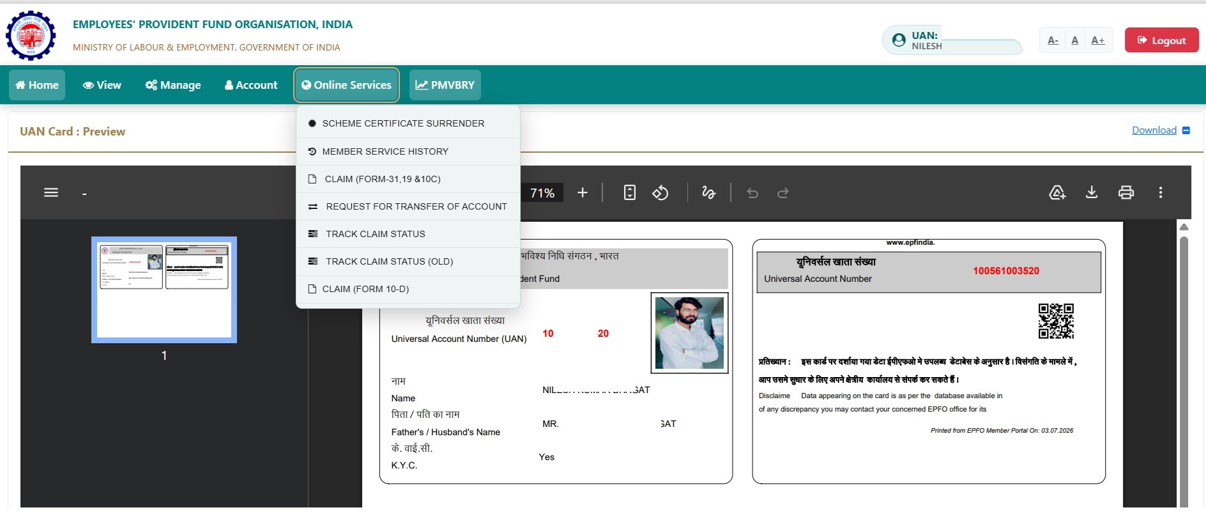The width and height of the screenshot is (1206, 526).
Task: Print the UAN card PDF
Action: 1126,192
